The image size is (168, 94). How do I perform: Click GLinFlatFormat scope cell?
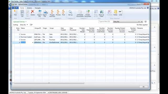click(54, 42)
